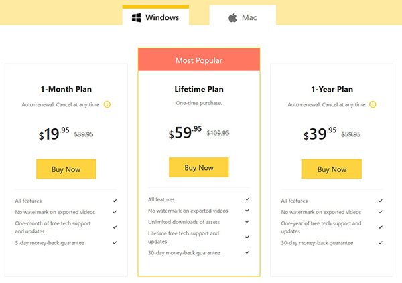
Task: Click the Apple logo icon
Action: click(232, 17)
